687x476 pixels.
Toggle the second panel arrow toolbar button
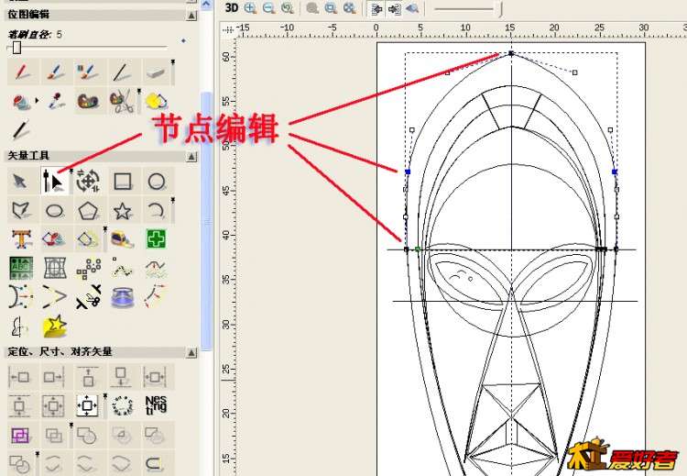point(394,8)
